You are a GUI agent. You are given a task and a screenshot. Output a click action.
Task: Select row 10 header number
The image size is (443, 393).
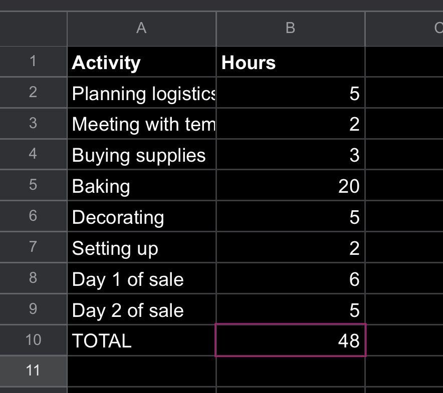click(33, 340)
